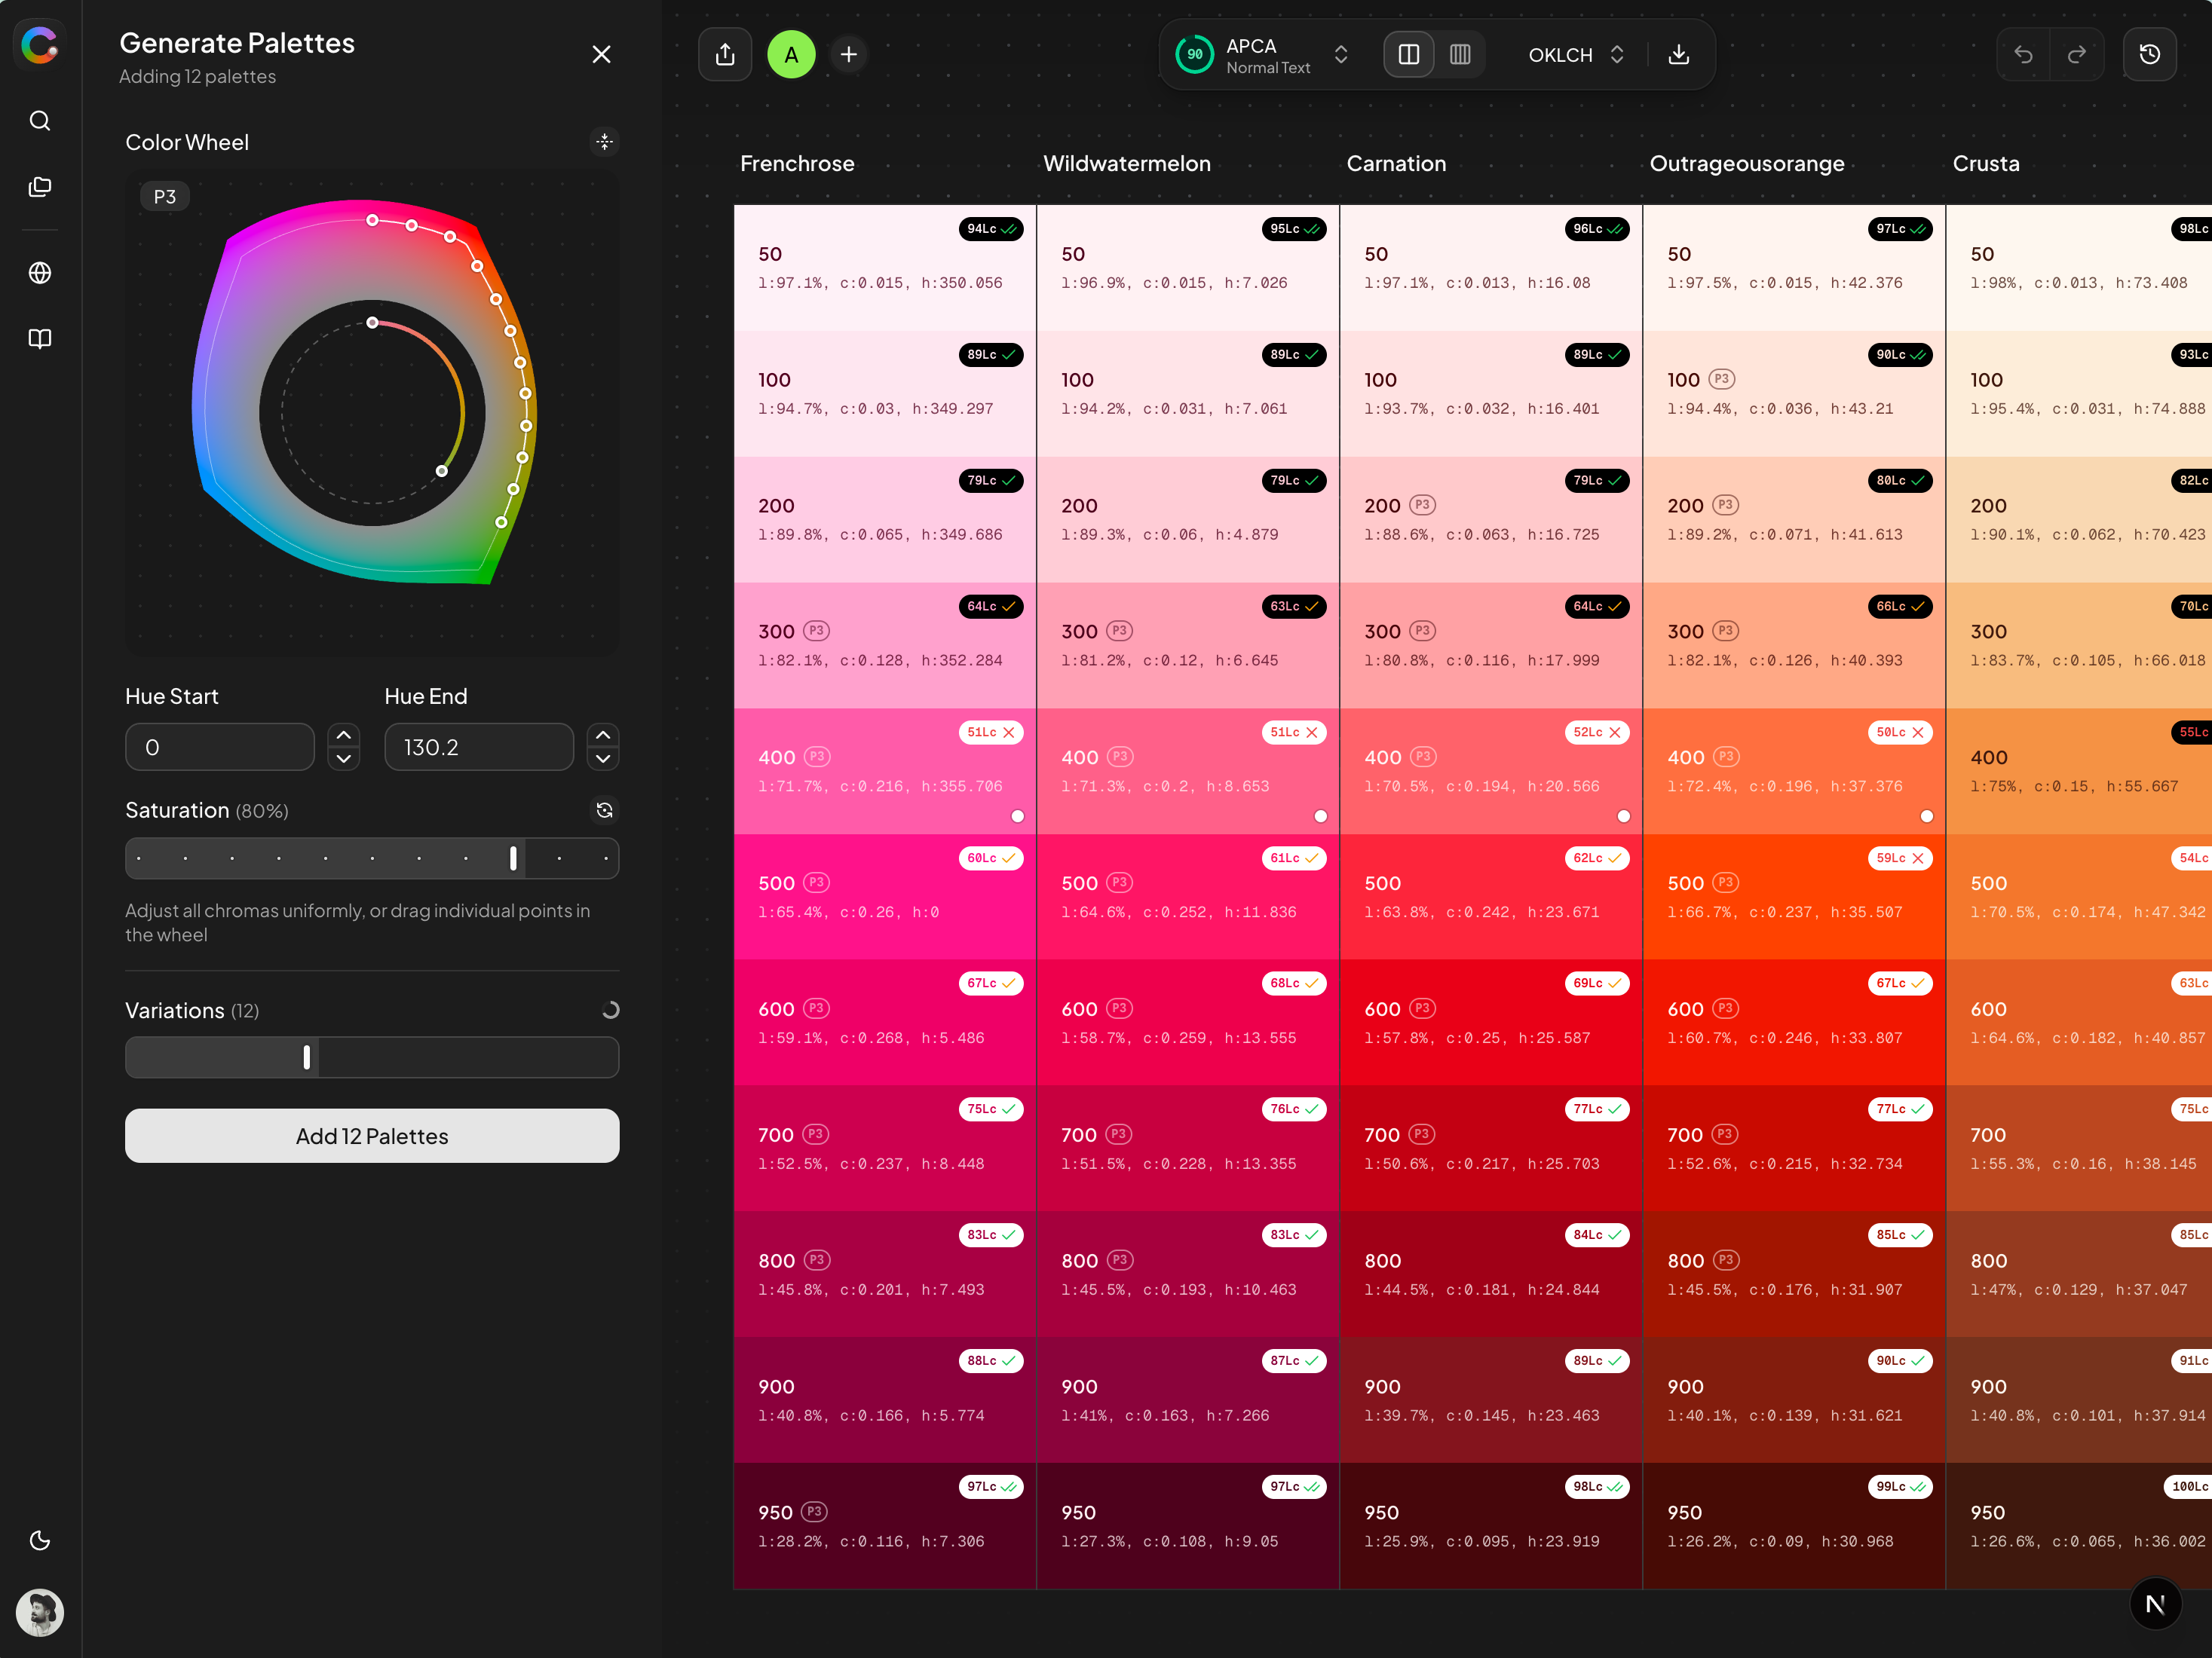Download the palettes using the export icon
This screenshot has height=1658, width=2212.
[x=1679, y=54]
